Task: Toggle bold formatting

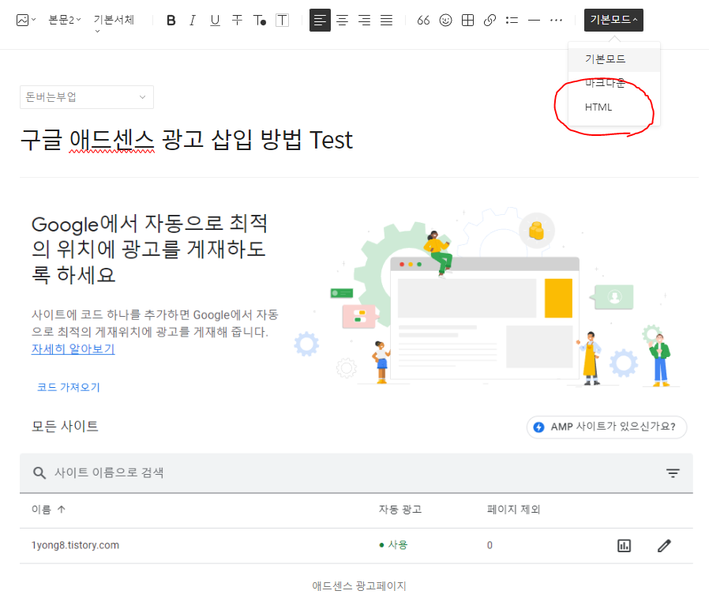Action: pos(171,21)
